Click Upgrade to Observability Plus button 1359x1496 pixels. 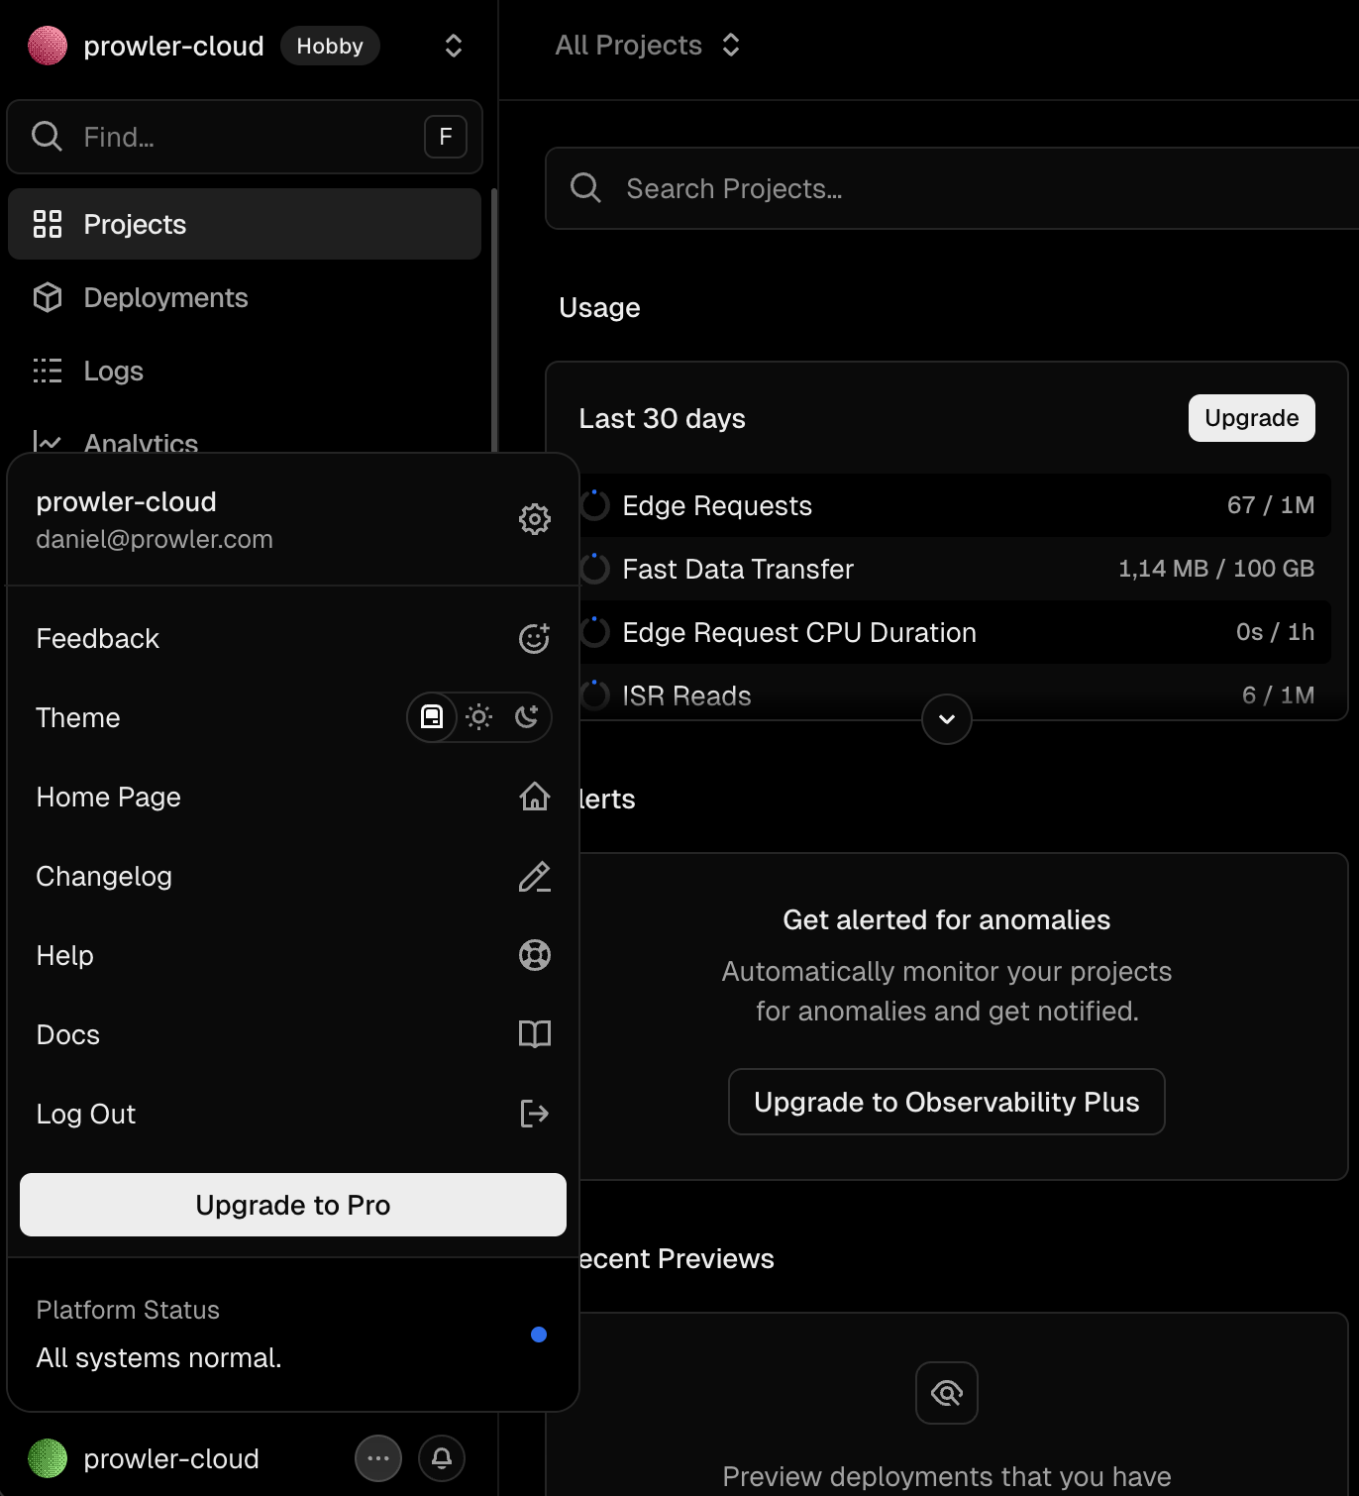(947, 1102)
